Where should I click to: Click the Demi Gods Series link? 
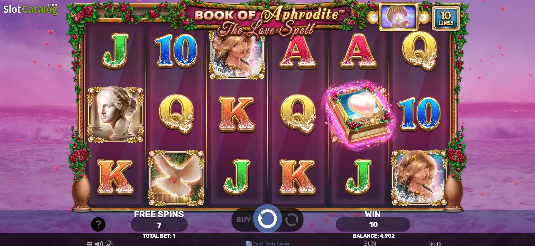[267, 244]
